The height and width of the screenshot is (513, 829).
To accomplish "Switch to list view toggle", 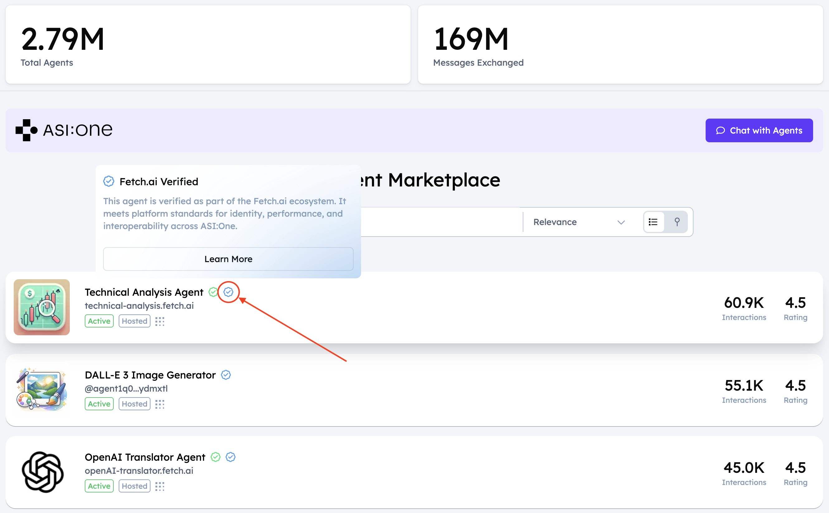I will pos(653,222).
